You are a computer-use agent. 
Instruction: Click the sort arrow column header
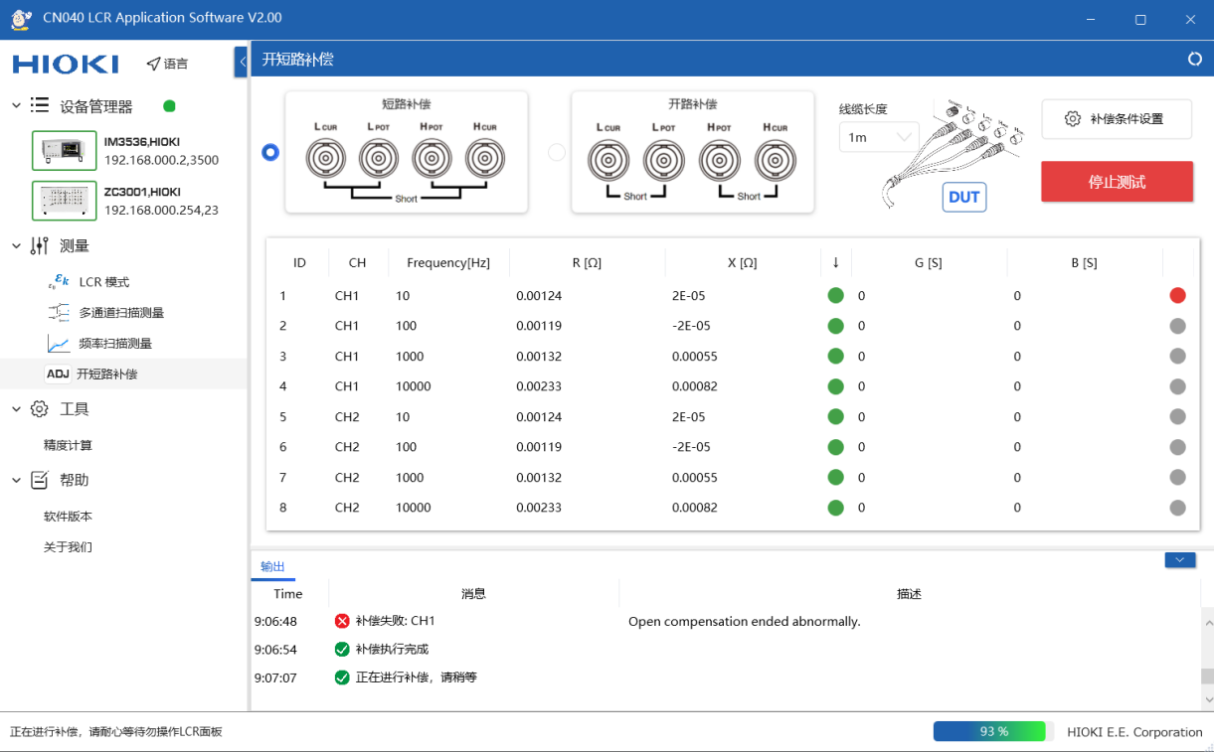click(835, 262)
